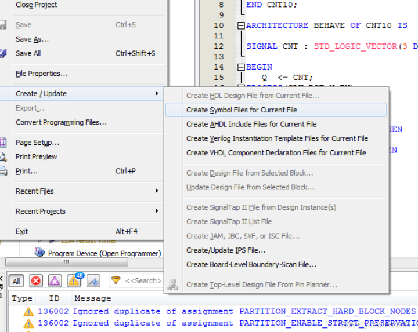
Task: Create Symbol Files for Current File
Action: [x=276, y=110]
